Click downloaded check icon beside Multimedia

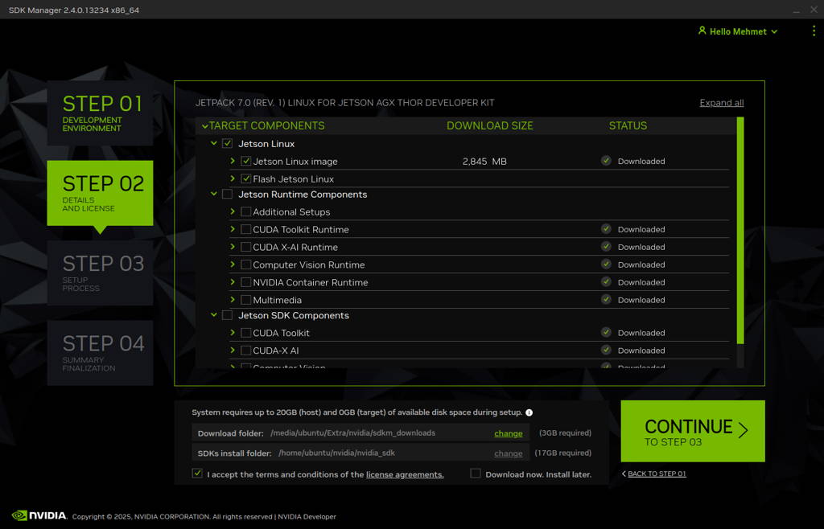click(x=606, y=299)
